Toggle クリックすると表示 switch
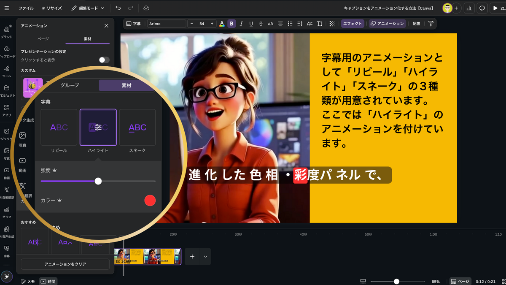Viewport: 506px width, 285px height. (x=104, y=60)
